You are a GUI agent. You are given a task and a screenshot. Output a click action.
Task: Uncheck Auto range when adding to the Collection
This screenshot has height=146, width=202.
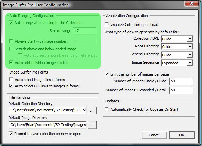click(11, 22)
